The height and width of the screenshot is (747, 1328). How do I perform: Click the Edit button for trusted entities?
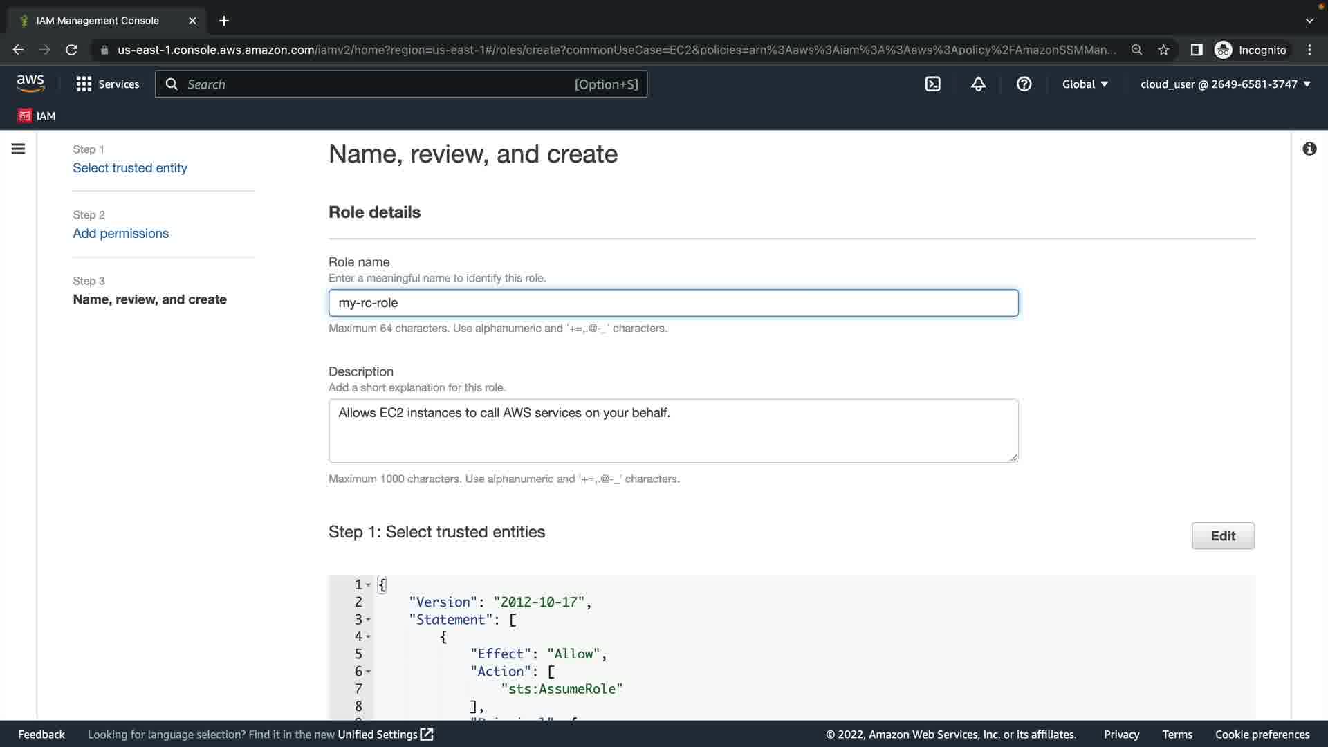[1222, 536]
